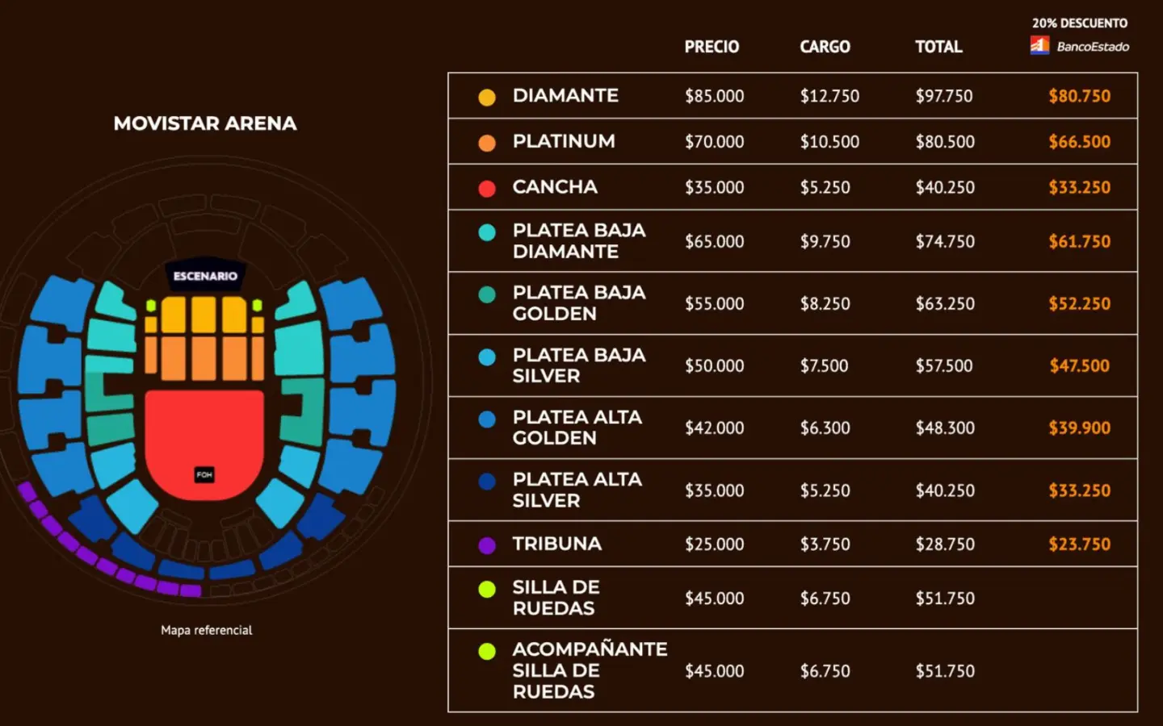Click the lime Silla de Ruedas dot
This screenshot has height=726, width=1163.
pyautogui.click(x=487, y=589)
